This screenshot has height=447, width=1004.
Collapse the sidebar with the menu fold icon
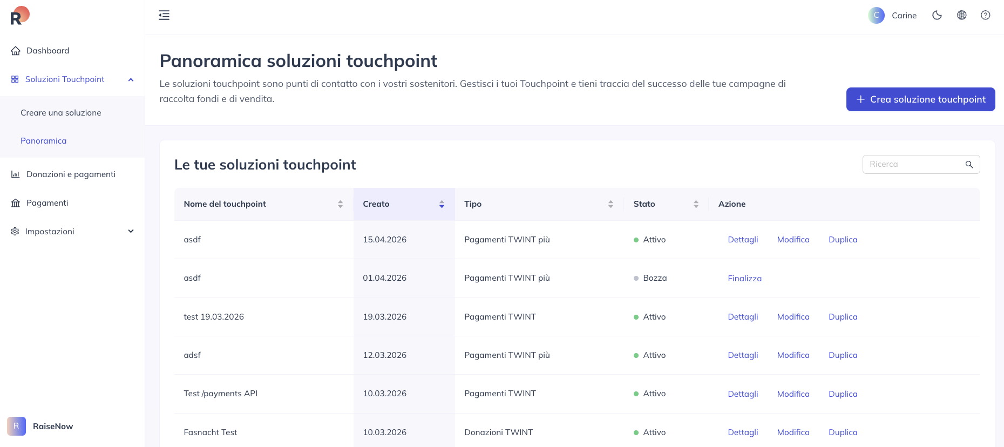[164, 15]
